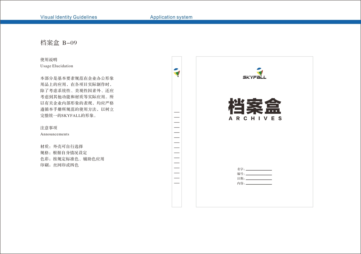The image size is (361, 254).
Task: Click the blue header bar
Action: (181, 22)
